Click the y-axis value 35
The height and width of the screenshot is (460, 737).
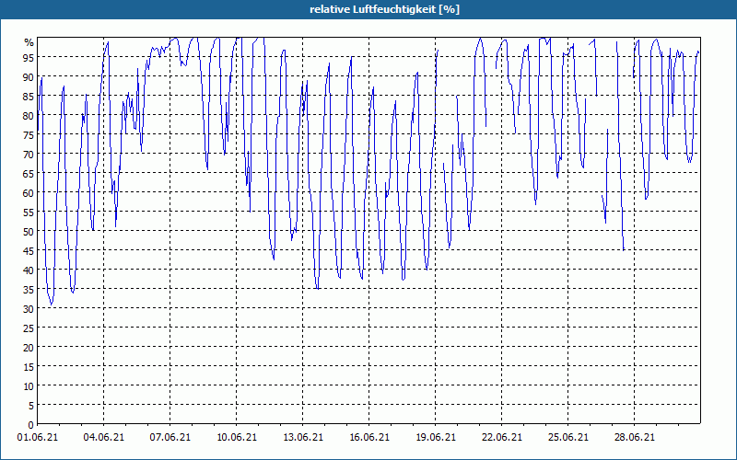[x=29, y=290]
